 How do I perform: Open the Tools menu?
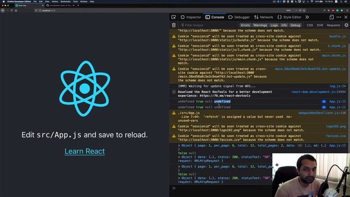click(x=75, y=1)
